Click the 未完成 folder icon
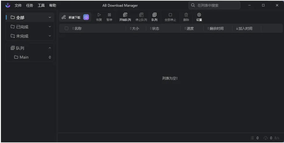 [13, 36]
